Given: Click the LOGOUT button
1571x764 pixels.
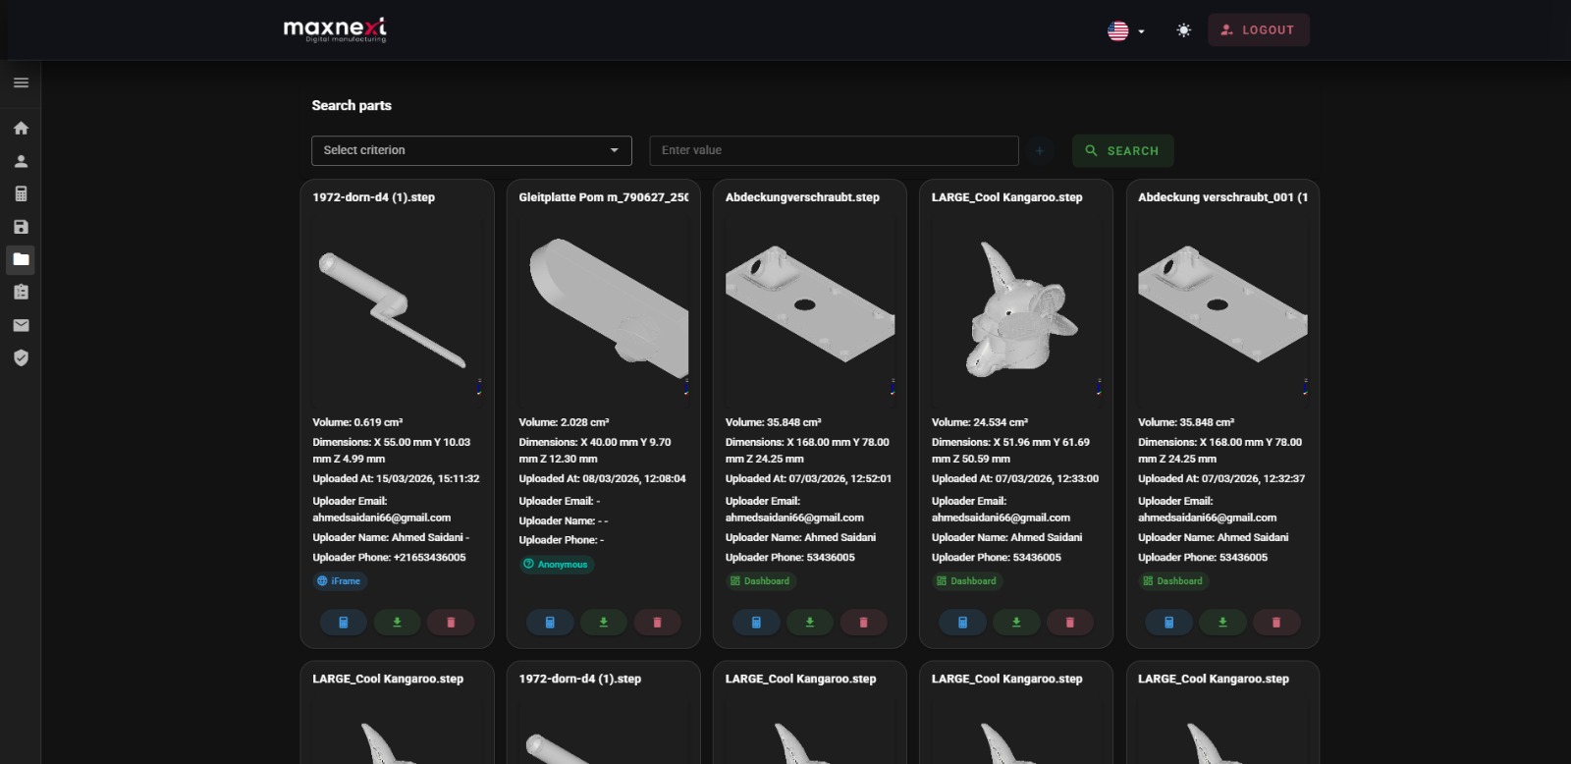Looking at the screenshot, I should click(x=1258, y=30).
